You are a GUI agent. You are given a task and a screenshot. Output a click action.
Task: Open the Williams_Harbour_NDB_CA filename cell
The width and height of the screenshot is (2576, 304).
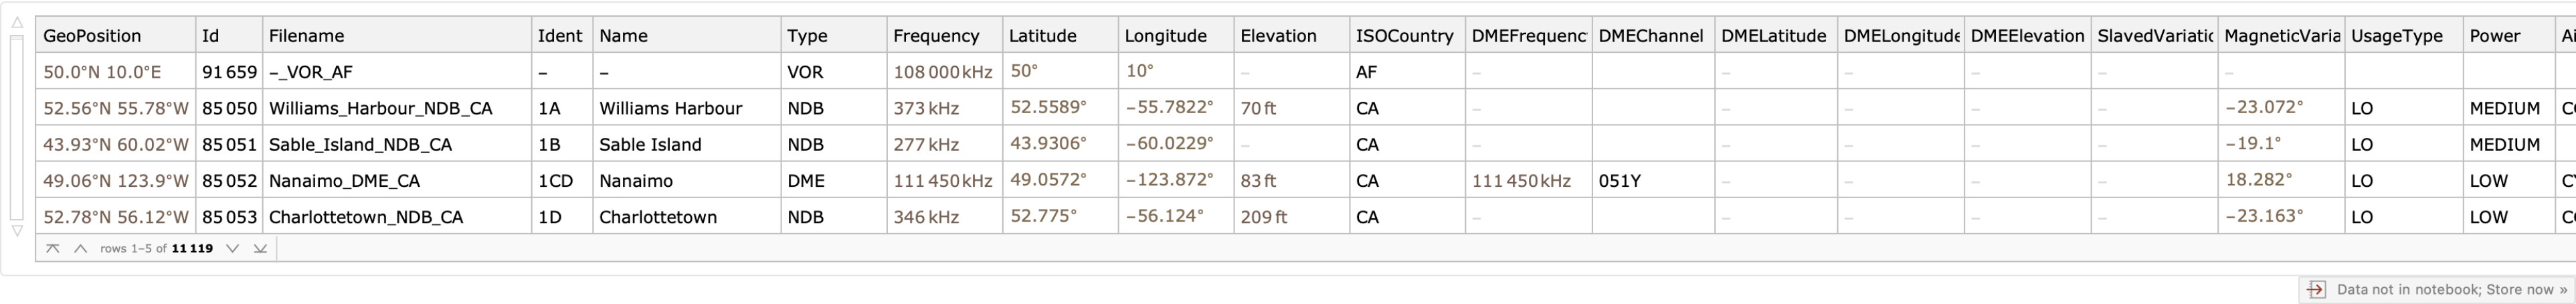[x=380, y=109]
